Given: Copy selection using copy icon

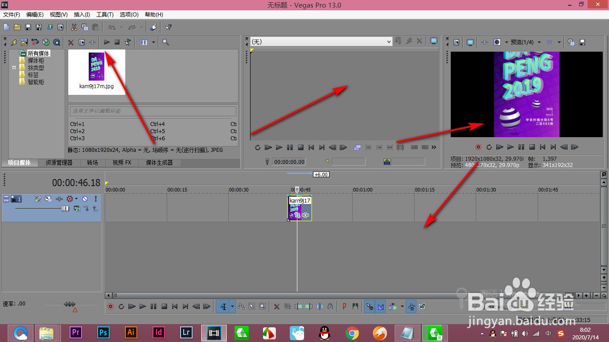Looking at the screenshot, I should click(x=85, y=27).
